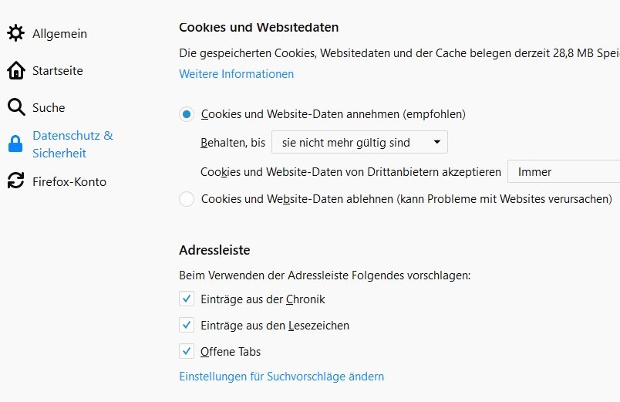Open the Allgemein settings category

tap(59, 34)
